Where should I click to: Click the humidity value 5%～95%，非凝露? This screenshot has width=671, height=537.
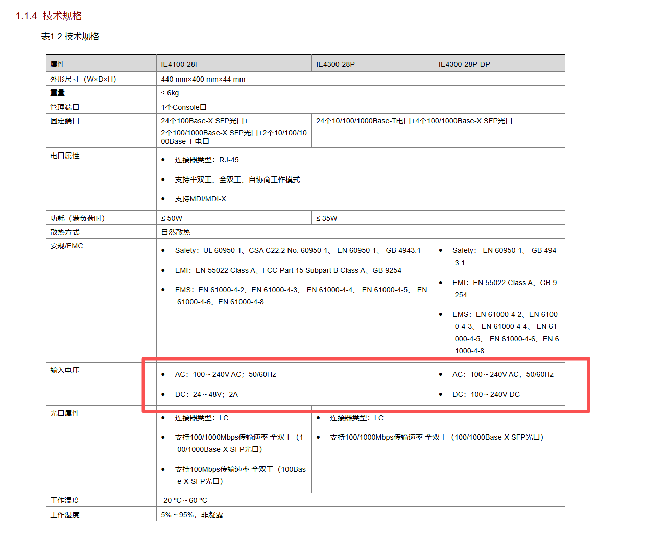pyautogui.click(x=192, y=515)
